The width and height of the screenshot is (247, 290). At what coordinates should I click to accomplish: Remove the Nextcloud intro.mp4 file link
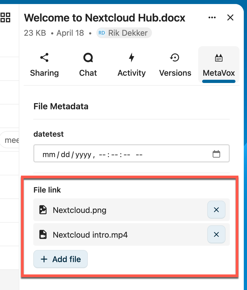pyautogui.click(x=216, y=234)
